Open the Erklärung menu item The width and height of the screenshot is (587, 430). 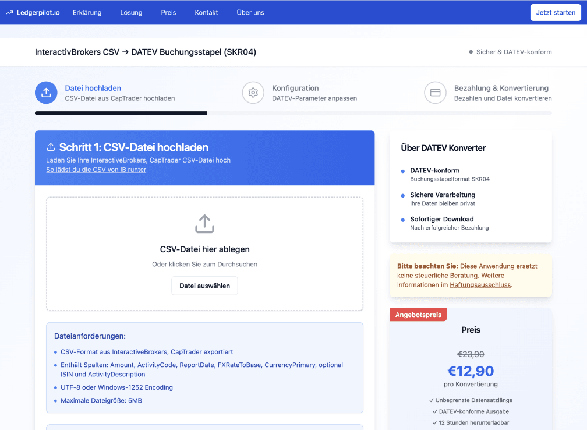tap(87, 12)
